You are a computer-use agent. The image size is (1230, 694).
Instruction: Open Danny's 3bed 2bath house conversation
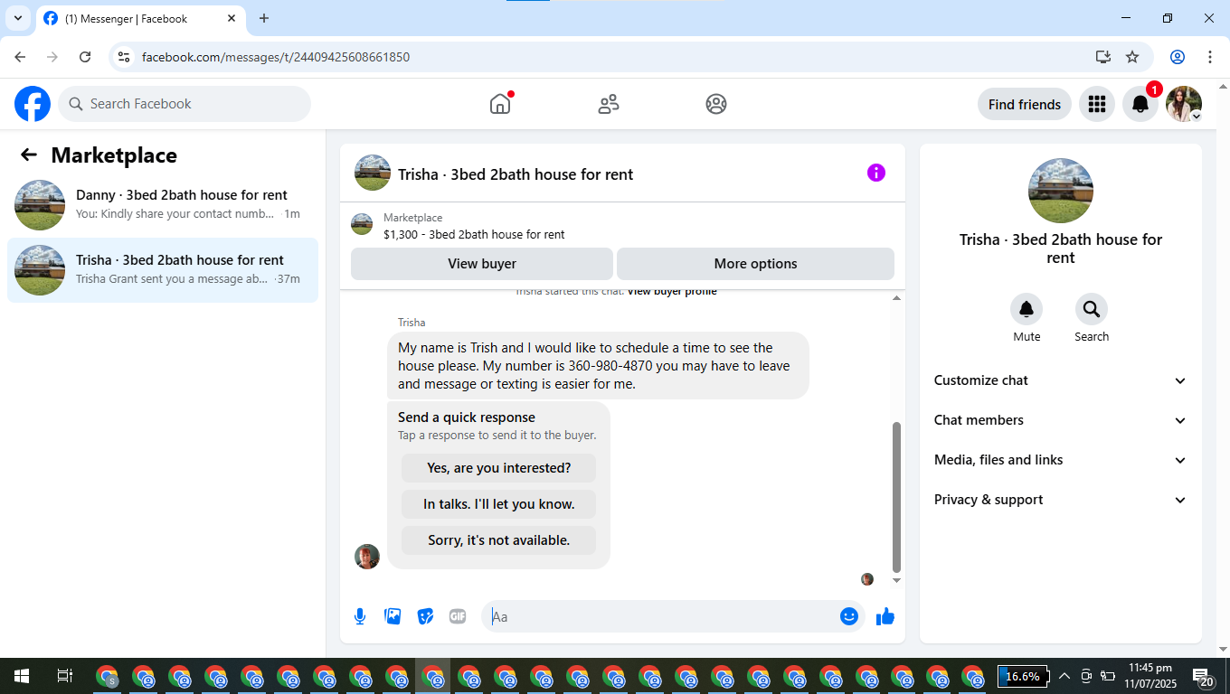(163, 205)
